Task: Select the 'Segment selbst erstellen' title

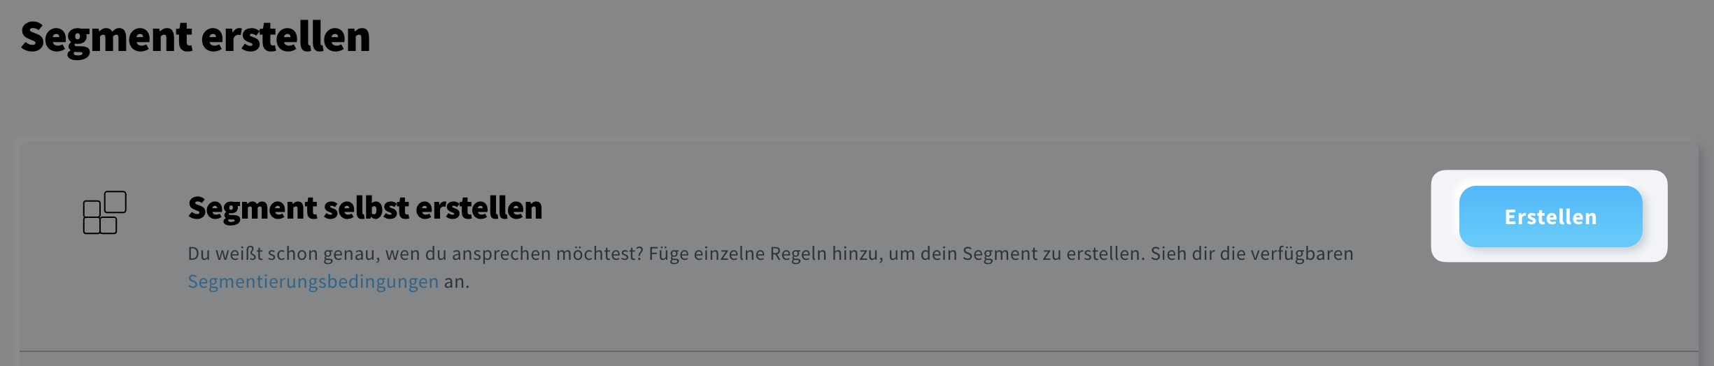Action: 364,208
